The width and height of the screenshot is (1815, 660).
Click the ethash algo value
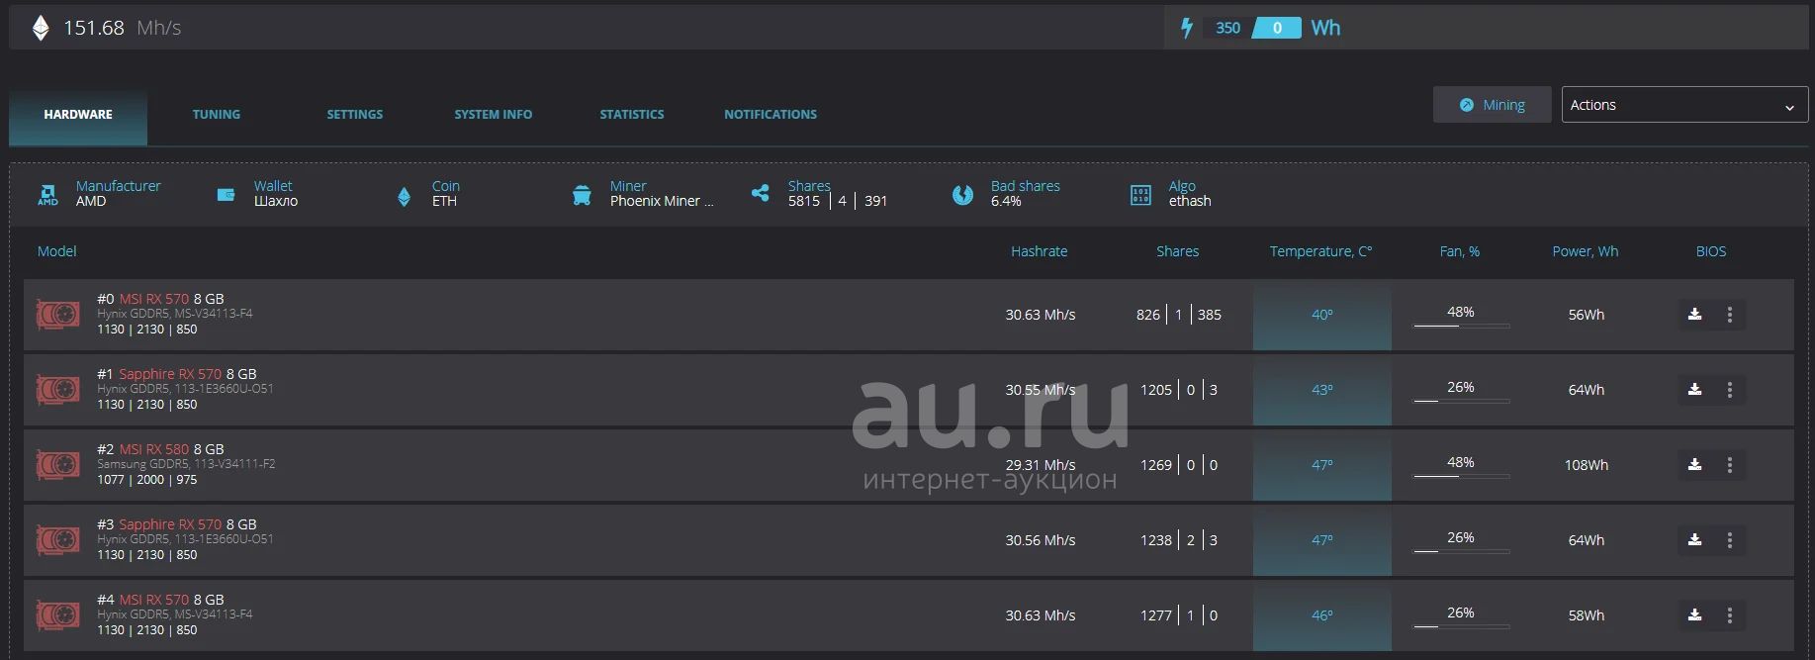(x=1190, y=201)
